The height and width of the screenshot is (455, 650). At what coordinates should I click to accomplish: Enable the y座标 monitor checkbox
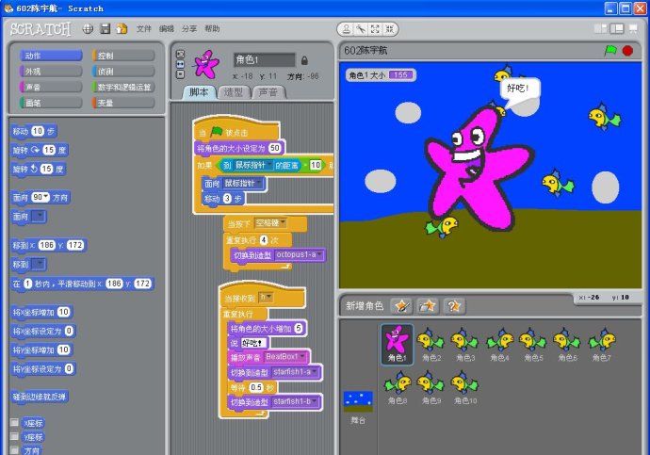point(14,436)
